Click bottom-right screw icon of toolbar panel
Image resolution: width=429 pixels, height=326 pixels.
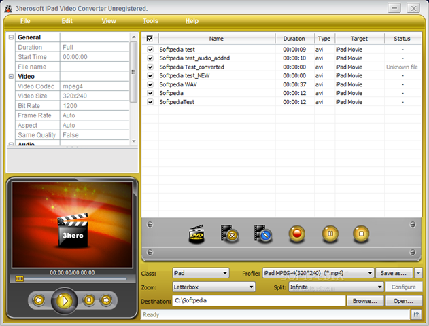(x=413, y=252)
